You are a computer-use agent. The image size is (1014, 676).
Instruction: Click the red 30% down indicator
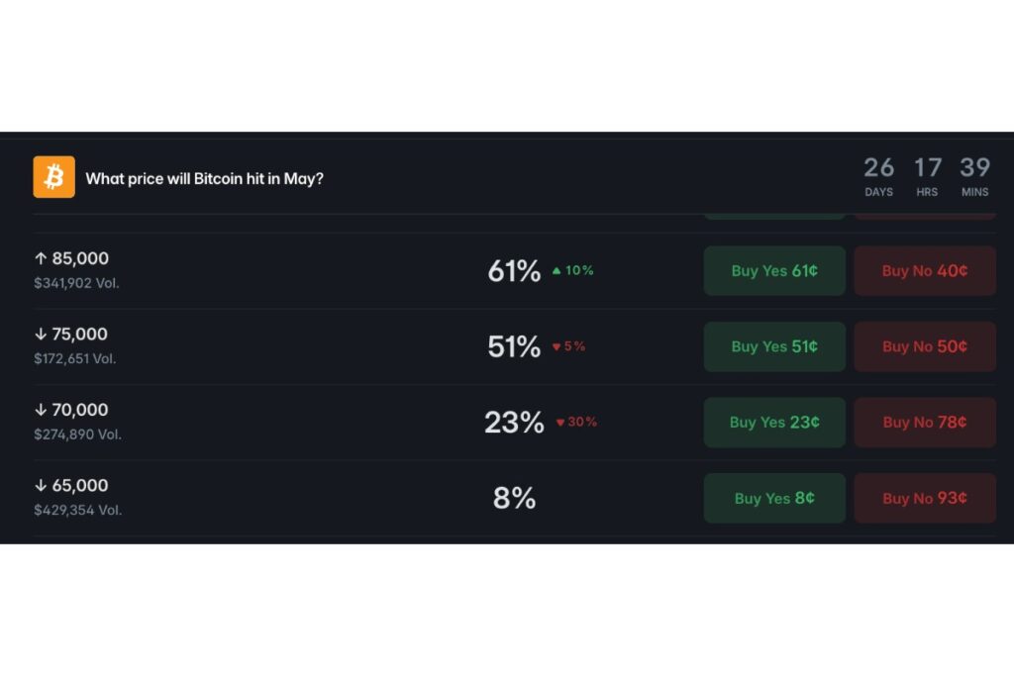[x=576, y=422]
